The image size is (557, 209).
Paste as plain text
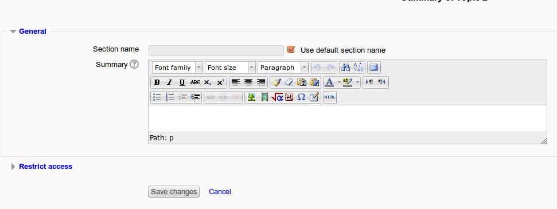click(302, 82)
